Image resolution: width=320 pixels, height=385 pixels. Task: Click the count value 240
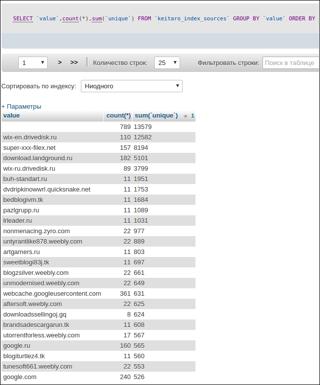[x=125, y=377]
